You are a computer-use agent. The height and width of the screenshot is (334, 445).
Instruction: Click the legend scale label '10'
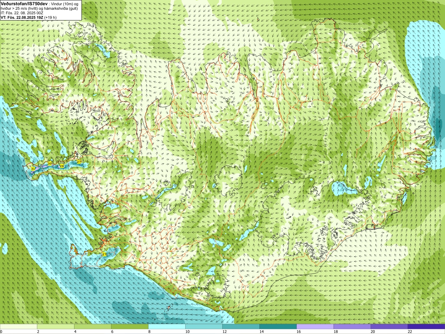(x=187, y=332)
